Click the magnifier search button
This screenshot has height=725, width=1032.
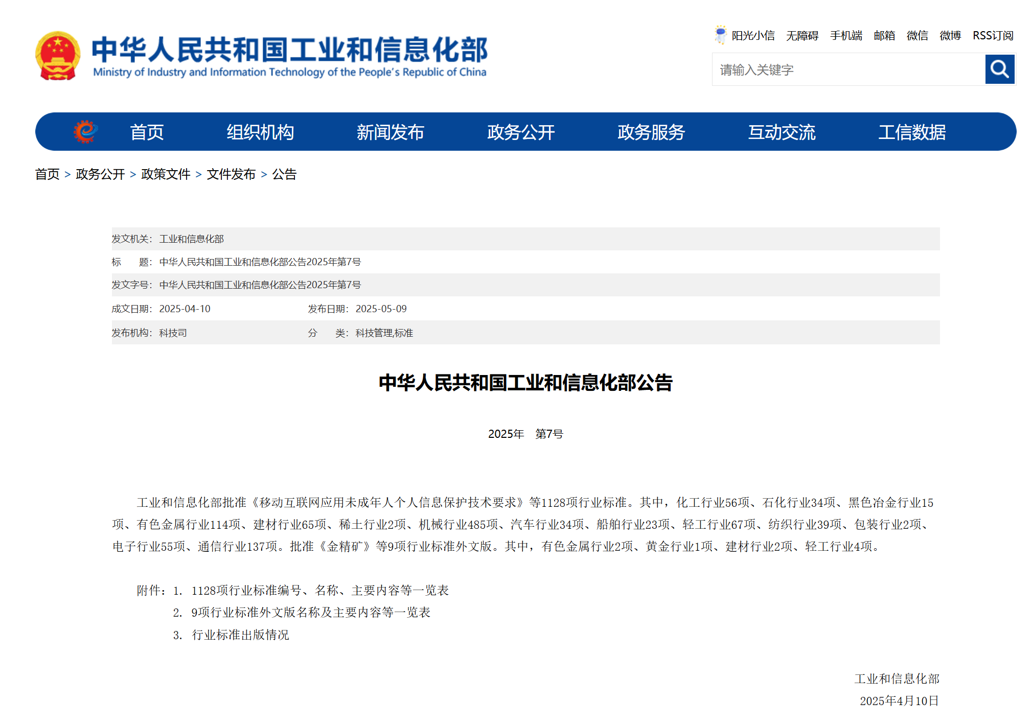[x=999, y=69]
